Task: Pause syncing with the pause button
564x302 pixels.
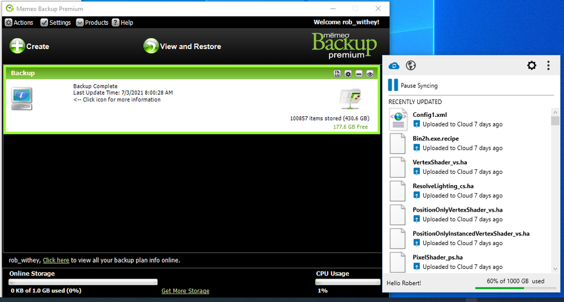Action: [x=393, y=85]
